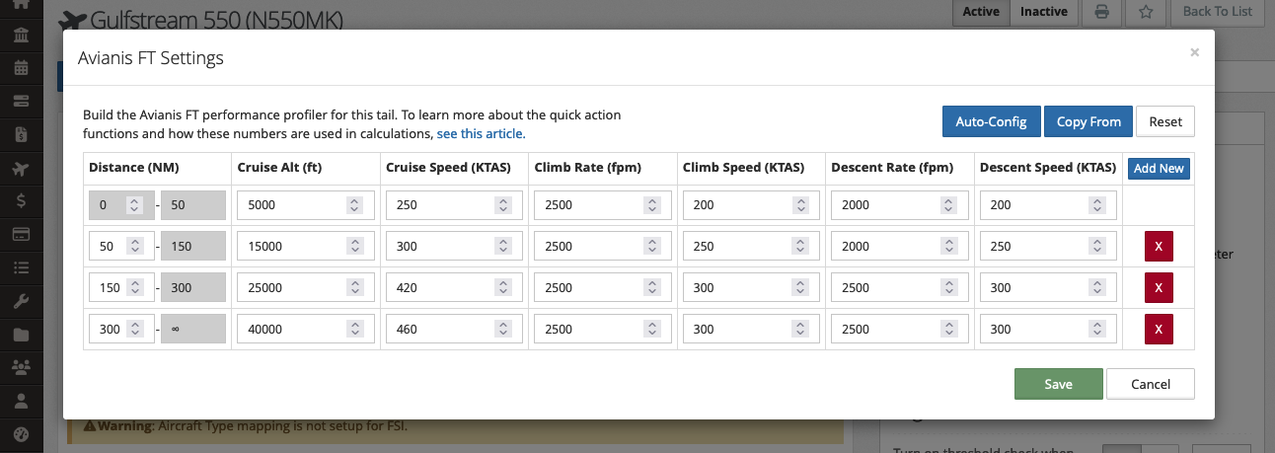Click the Descent Speed field in 150-300 row
Image resolution: width=1275 pixels, height=453 pixels.
click(1049, 288)
